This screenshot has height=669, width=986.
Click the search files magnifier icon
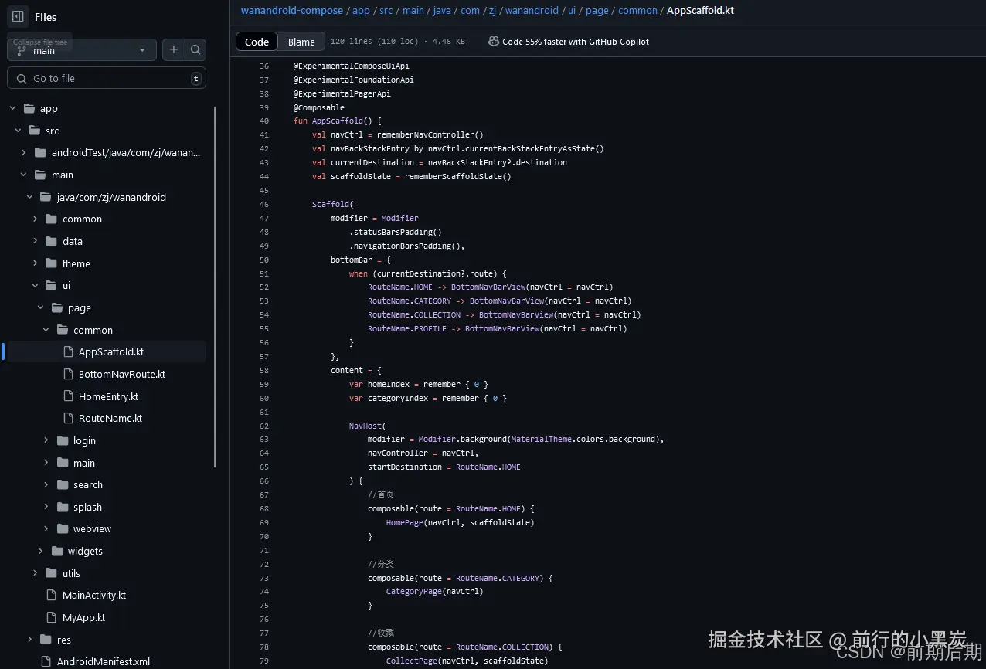[x=195, y=49]
